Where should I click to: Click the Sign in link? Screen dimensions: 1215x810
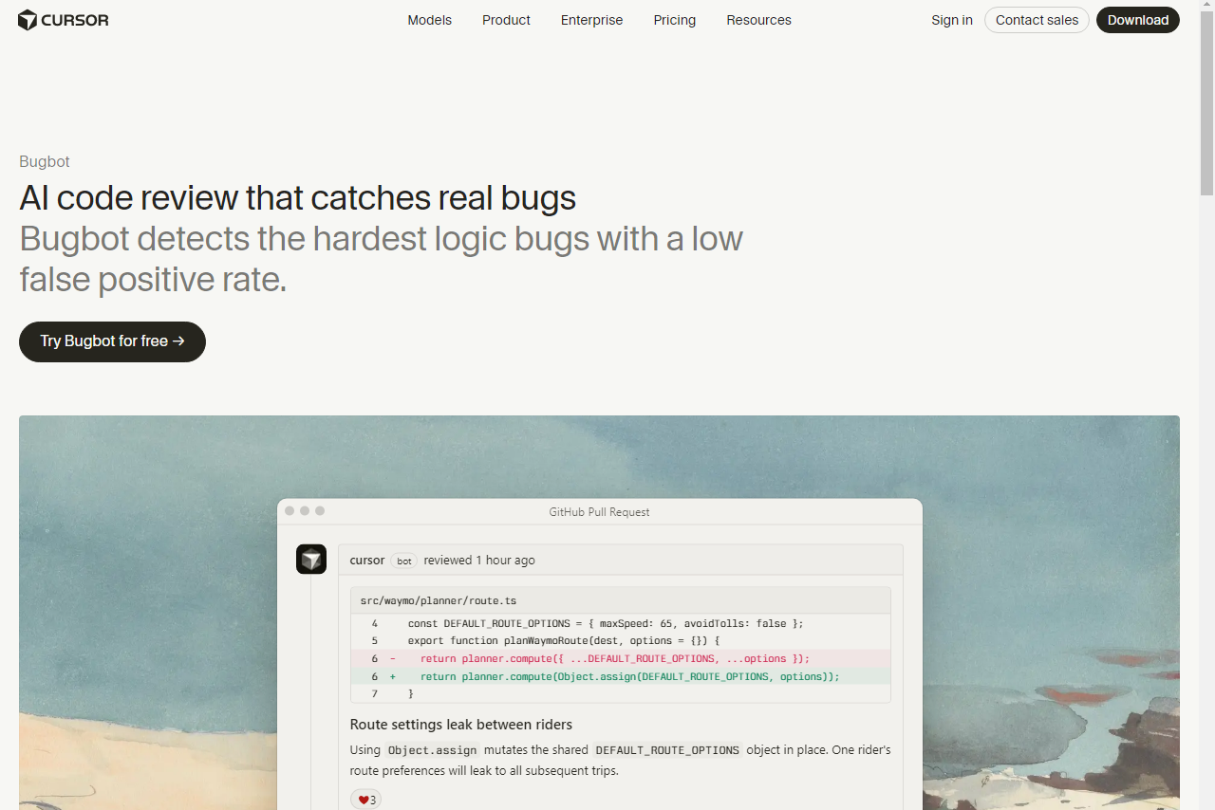coord(952,20)
